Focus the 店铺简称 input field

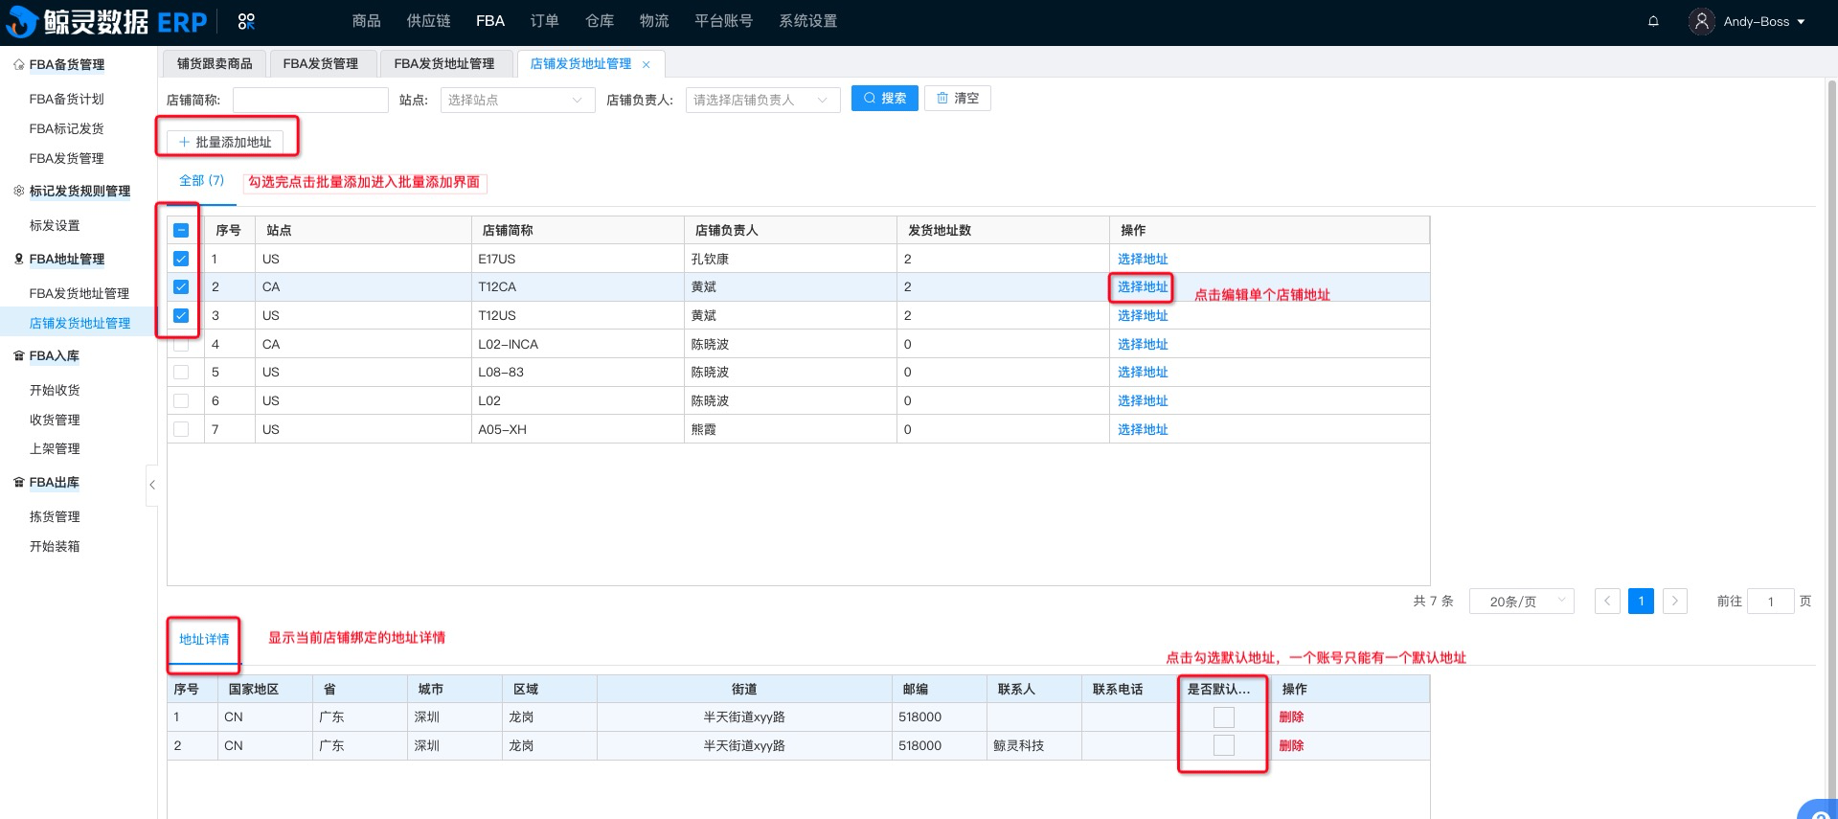[x=310, y=100]
